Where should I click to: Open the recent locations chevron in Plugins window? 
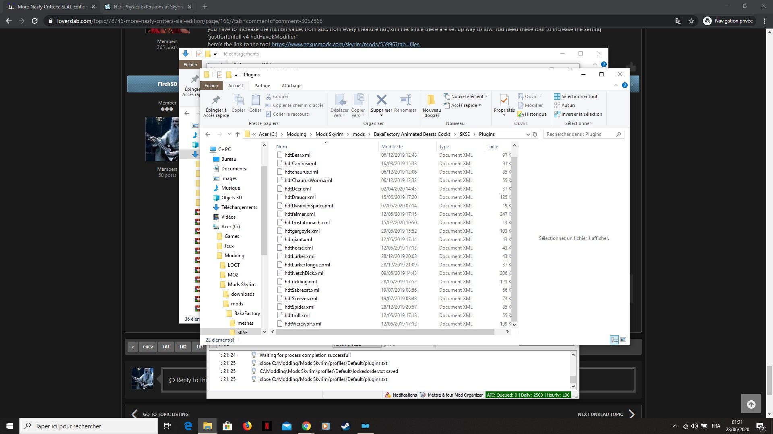point(229,134)
